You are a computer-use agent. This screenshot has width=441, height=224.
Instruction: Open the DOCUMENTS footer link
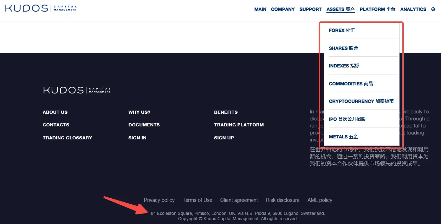144,125
